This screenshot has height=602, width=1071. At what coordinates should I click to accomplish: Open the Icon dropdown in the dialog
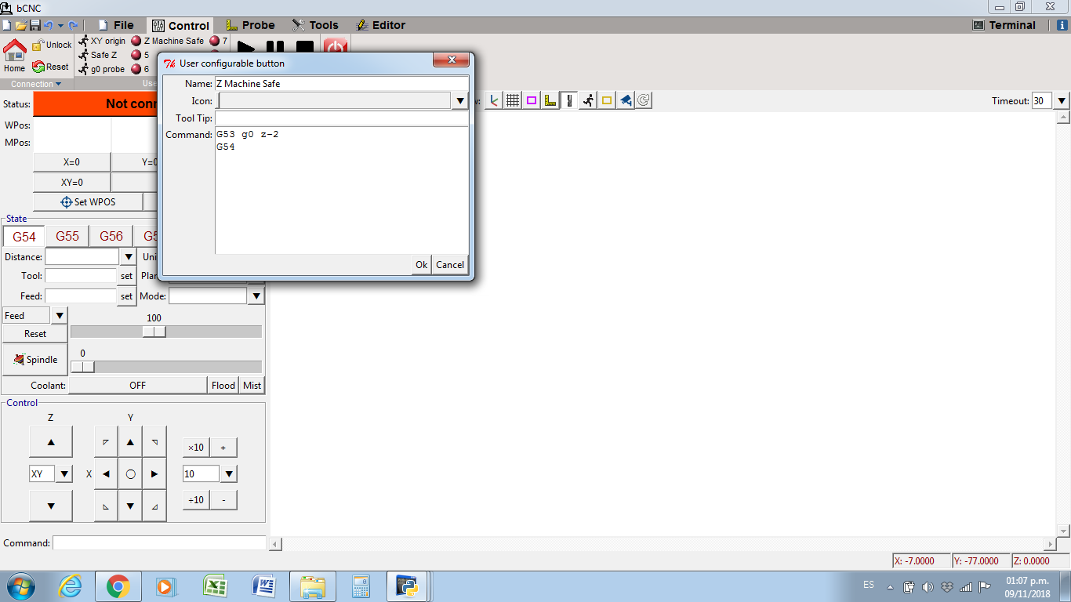click(460, 100)
